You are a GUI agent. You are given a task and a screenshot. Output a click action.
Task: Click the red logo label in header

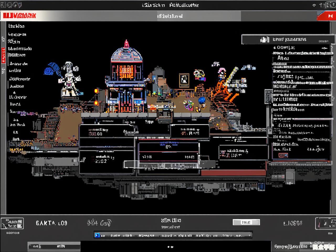[19, 16]
